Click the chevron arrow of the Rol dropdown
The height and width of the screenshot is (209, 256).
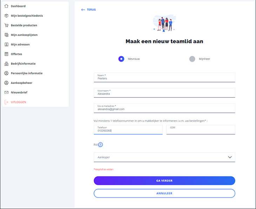pyautogui.click(x=230, y=157)
